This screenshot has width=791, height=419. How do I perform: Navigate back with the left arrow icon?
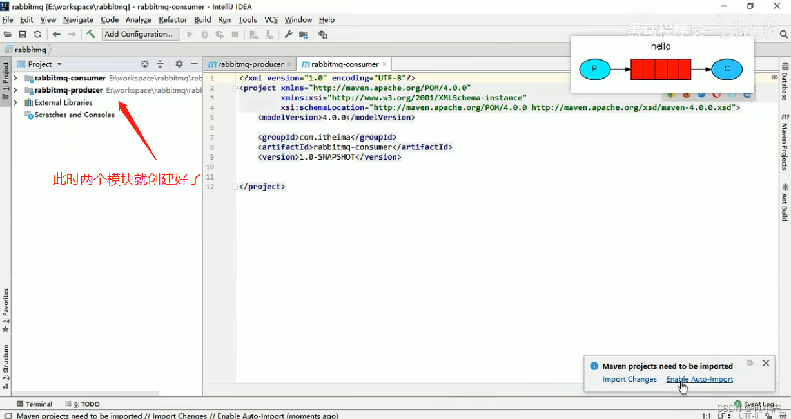(x=57, y=35)
